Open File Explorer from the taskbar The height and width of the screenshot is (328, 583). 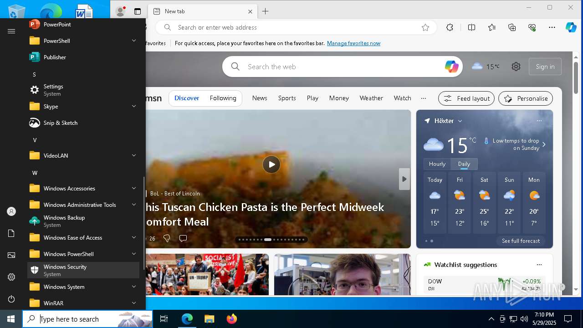tap(209, 319)
